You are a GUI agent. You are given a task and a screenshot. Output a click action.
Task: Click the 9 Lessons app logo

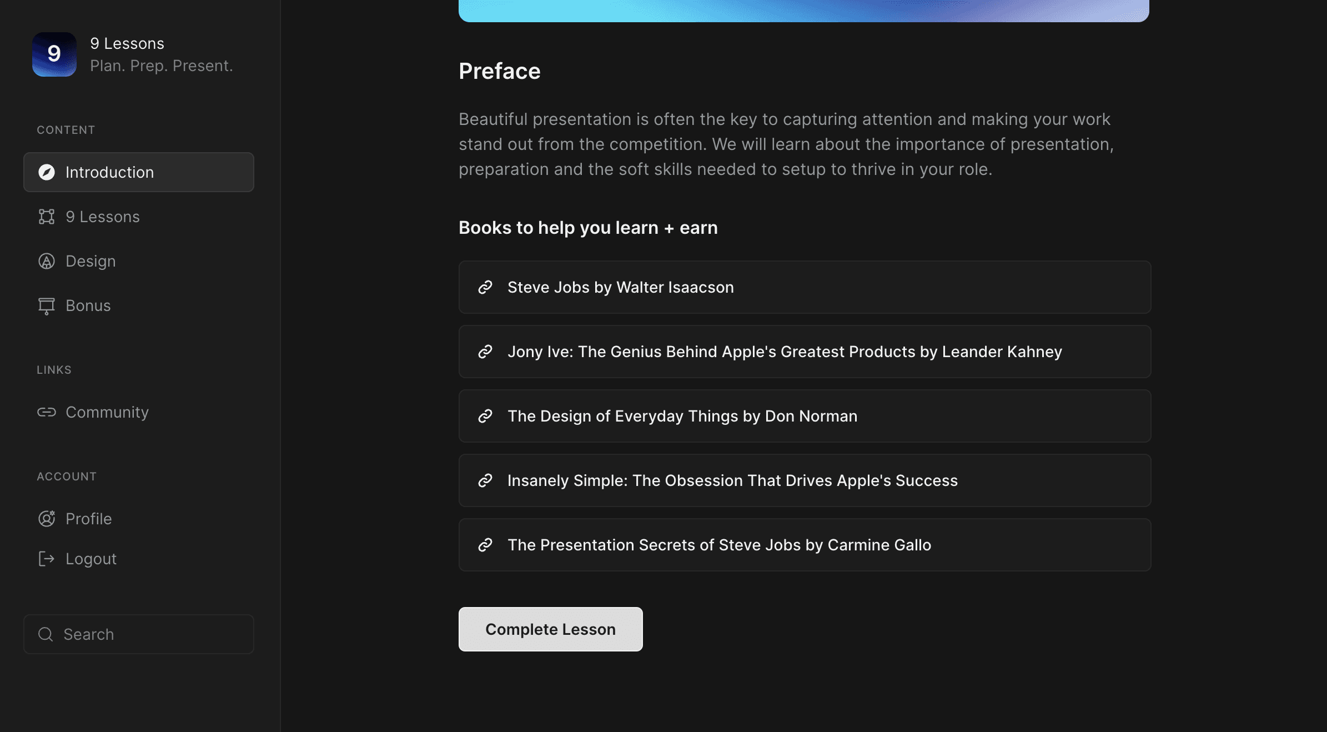point(54,54)
